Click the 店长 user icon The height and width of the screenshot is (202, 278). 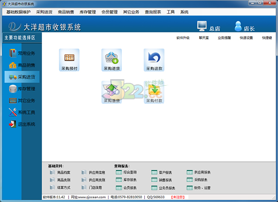pyautogui.click(x=238, y=26)
